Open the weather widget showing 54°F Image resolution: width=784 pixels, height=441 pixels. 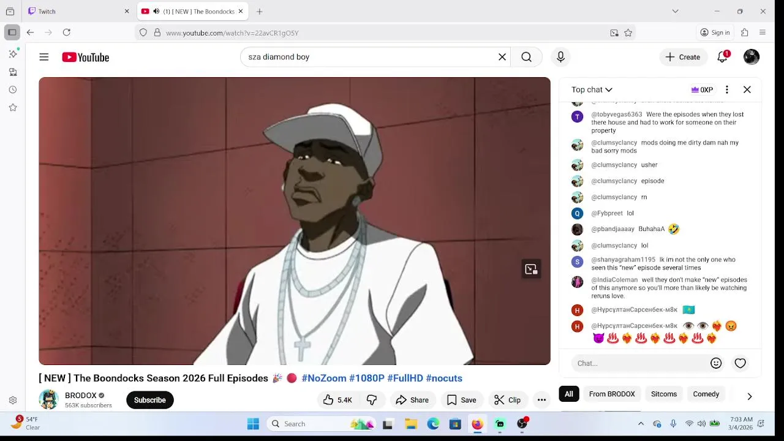(24, 423)
